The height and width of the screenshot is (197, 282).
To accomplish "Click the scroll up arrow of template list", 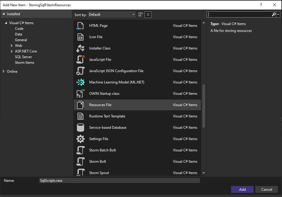I will [204, 23].
